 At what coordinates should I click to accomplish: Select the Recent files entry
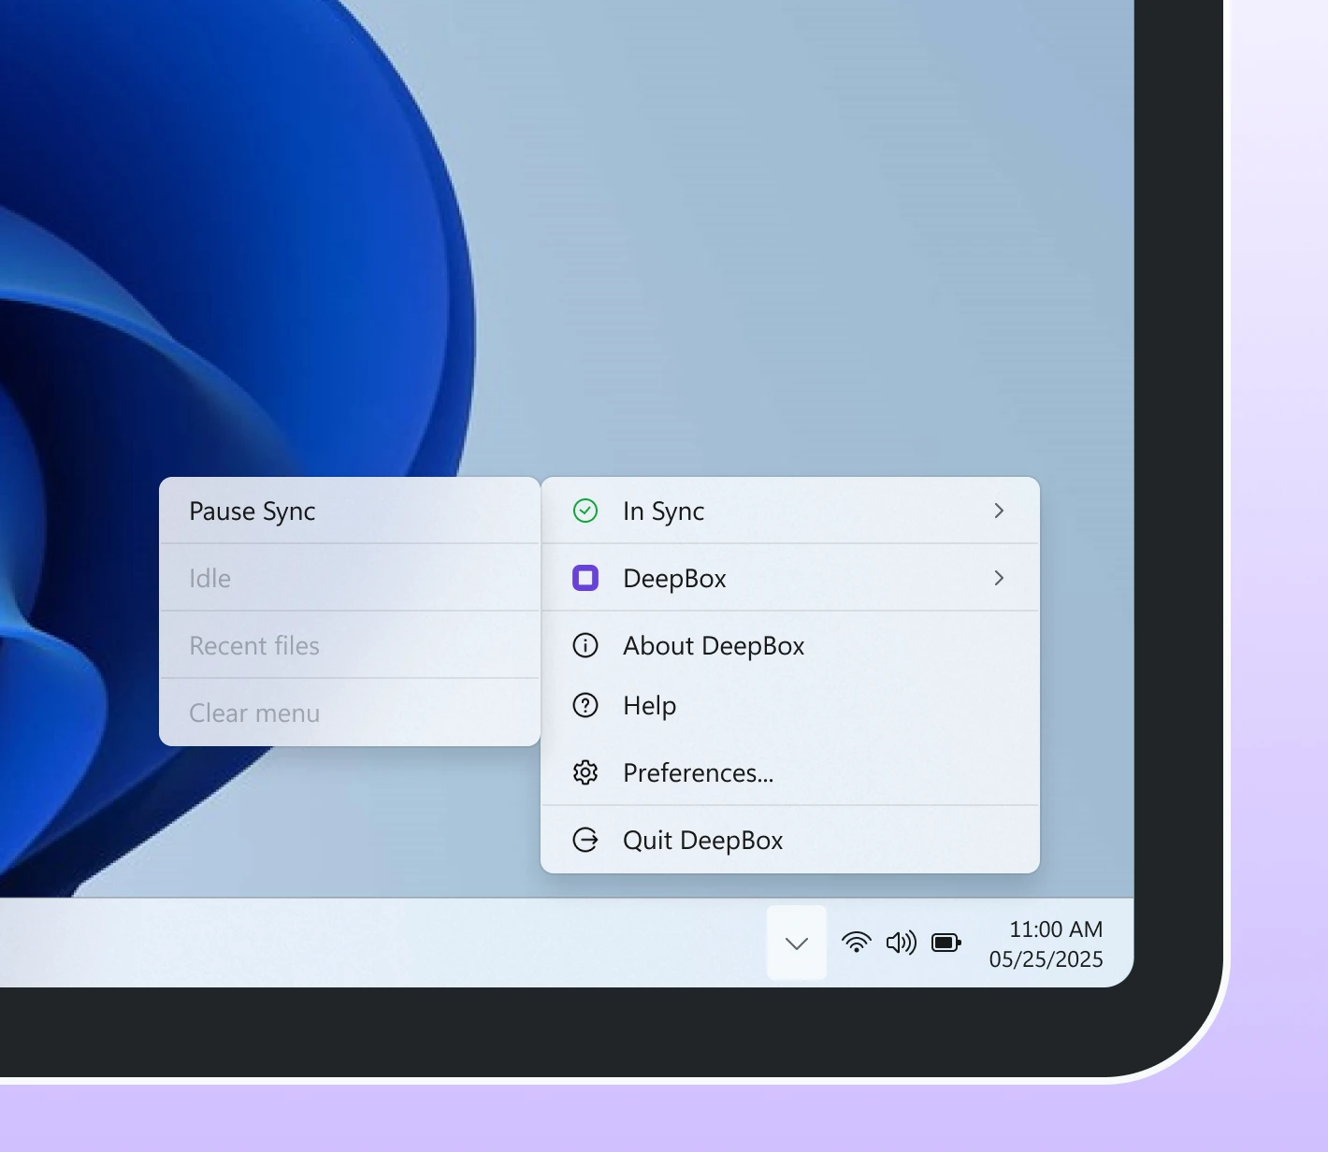[350, 645]
